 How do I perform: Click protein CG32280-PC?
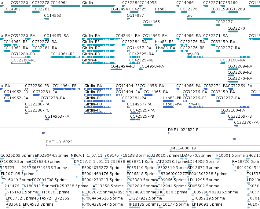[37, 110]
